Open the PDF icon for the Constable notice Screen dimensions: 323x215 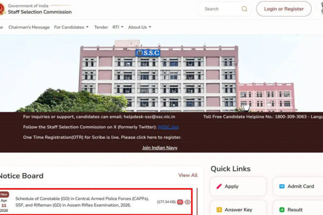tap(180, 202)
